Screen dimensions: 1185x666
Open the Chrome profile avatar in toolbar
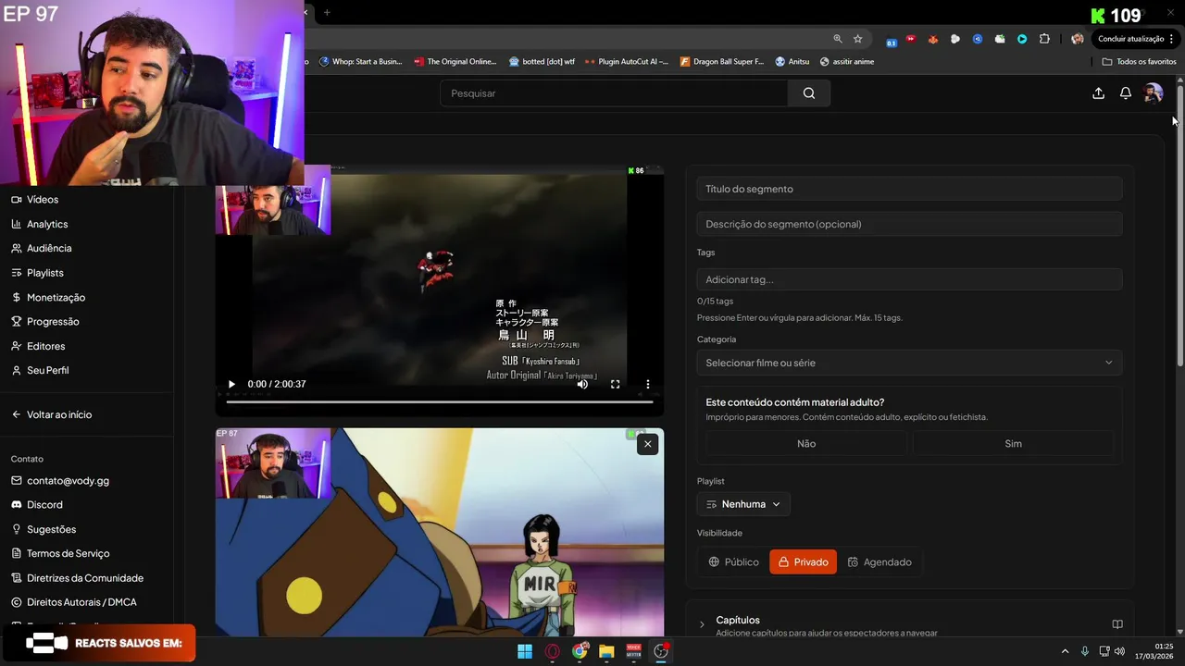(1077, 39)
